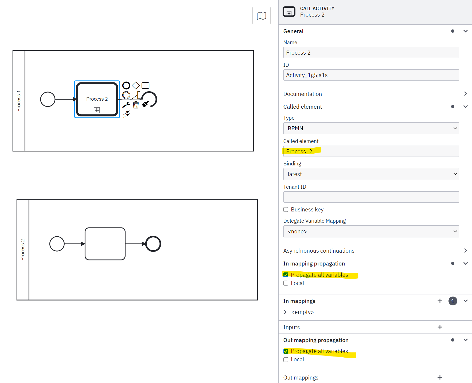Append a task using the context pad

click(145, 86)
